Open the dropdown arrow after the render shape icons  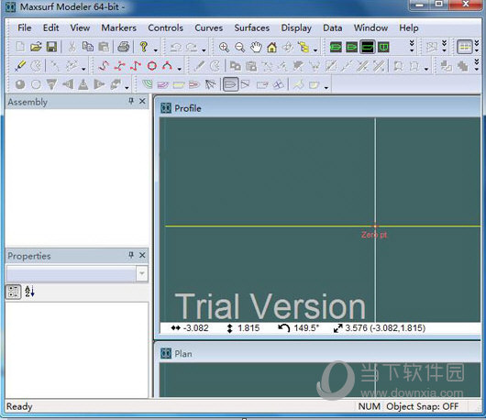click(x=127, y=87)
